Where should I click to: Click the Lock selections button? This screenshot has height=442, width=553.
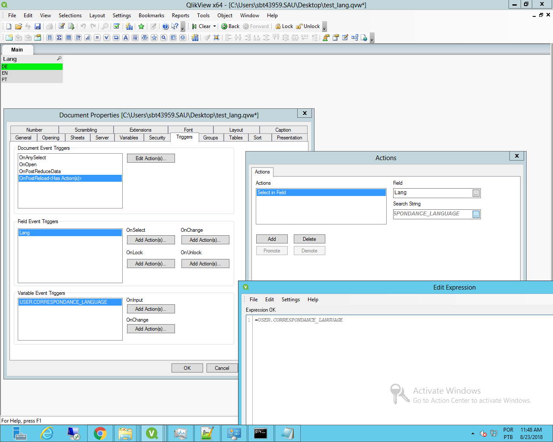coord(284,26)
